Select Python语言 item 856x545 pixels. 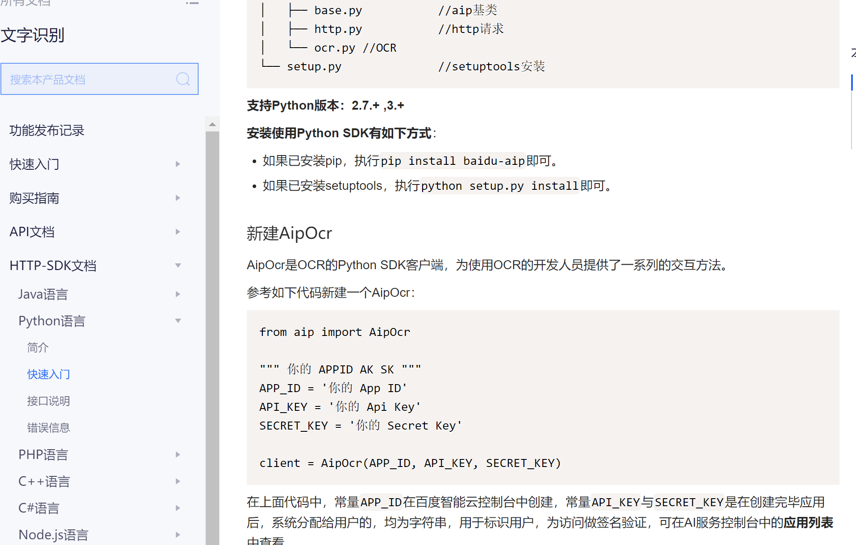point(52,321)
